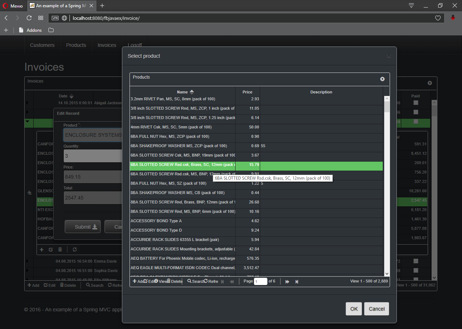
Task: Add a new product in Products grid
Action: click(x=138, y=281)
